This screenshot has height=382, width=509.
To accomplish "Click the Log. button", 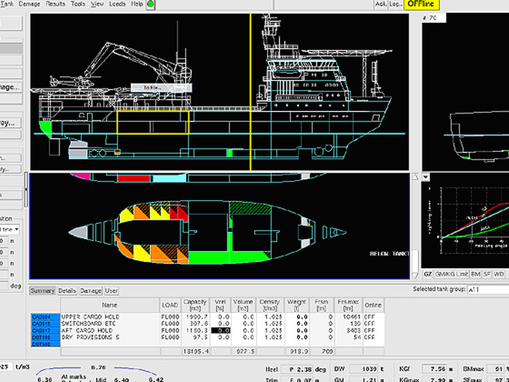I will point(395,4).
